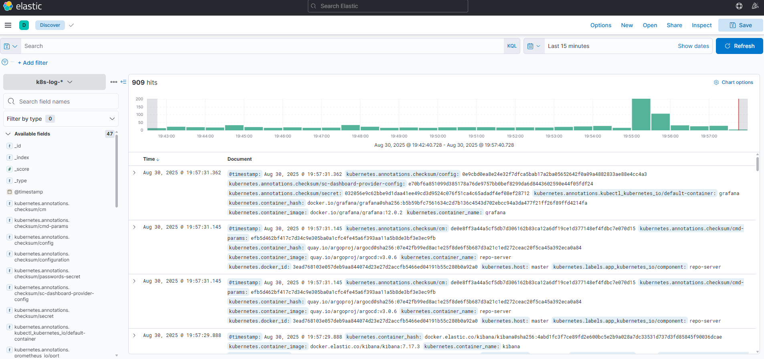Click the _id field type icon
Viewport: 764px width, 359px height.
(x=10, y=146)
